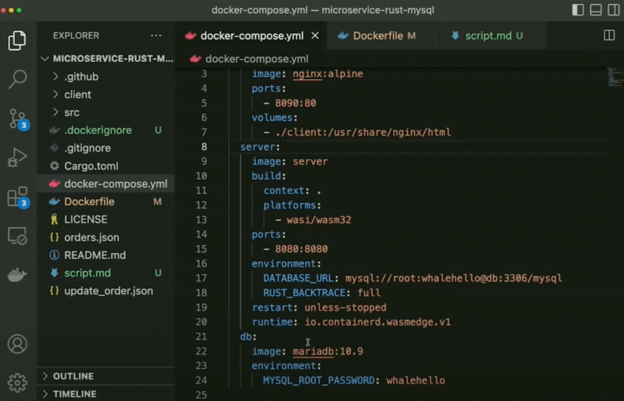Switch to the script.md tab

[x=490, y=36]
